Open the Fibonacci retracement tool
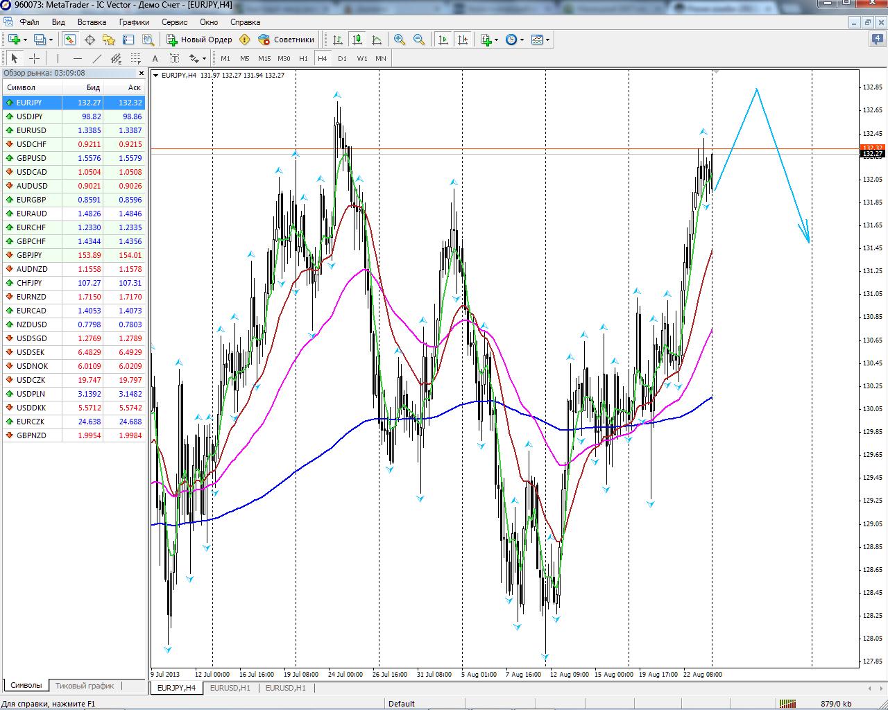Viewport: 888px width, 710px height. tap(136, 59)
